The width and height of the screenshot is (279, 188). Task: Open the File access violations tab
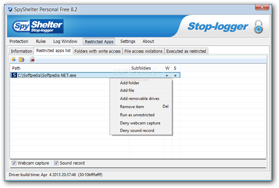click(x=144, y=51)
